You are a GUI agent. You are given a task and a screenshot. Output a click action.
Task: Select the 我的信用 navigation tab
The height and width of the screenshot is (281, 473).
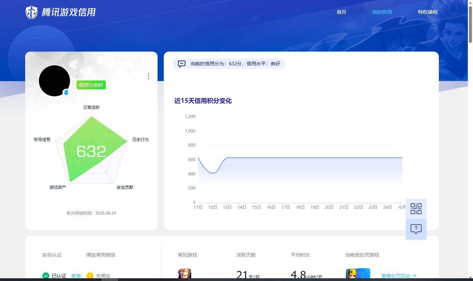tap(382, 12)
